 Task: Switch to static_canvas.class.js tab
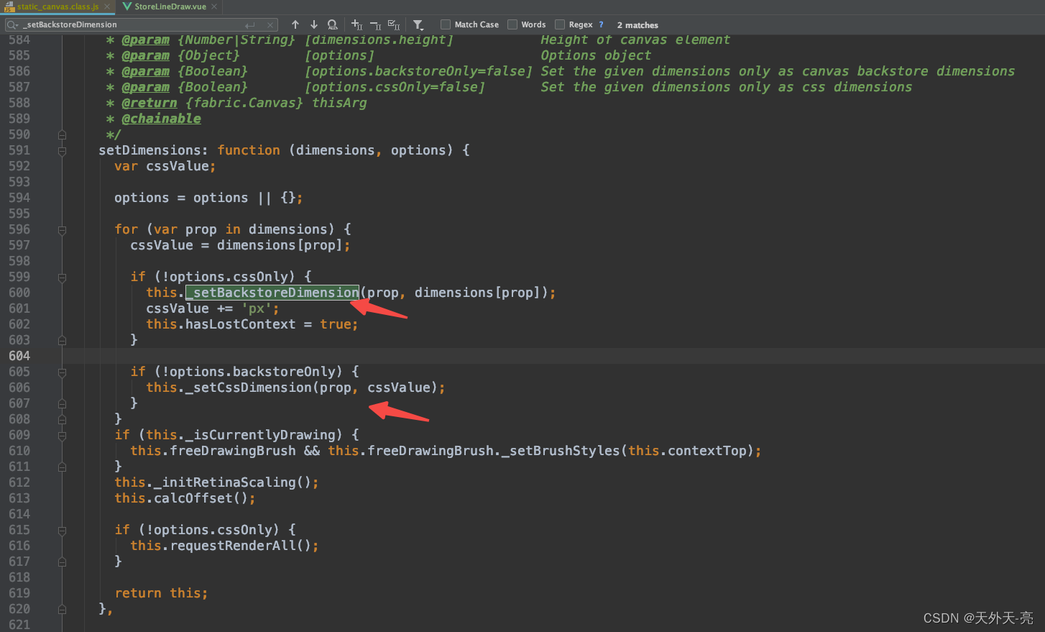57,6
